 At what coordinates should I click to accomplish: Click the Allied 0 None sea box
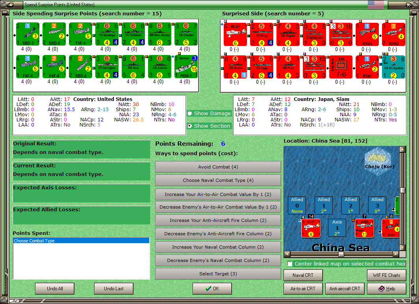pos(297,205)
